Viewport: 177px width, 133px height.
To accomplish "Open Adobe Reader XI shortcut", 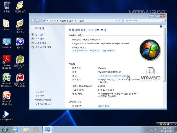I will coord(7,62).
